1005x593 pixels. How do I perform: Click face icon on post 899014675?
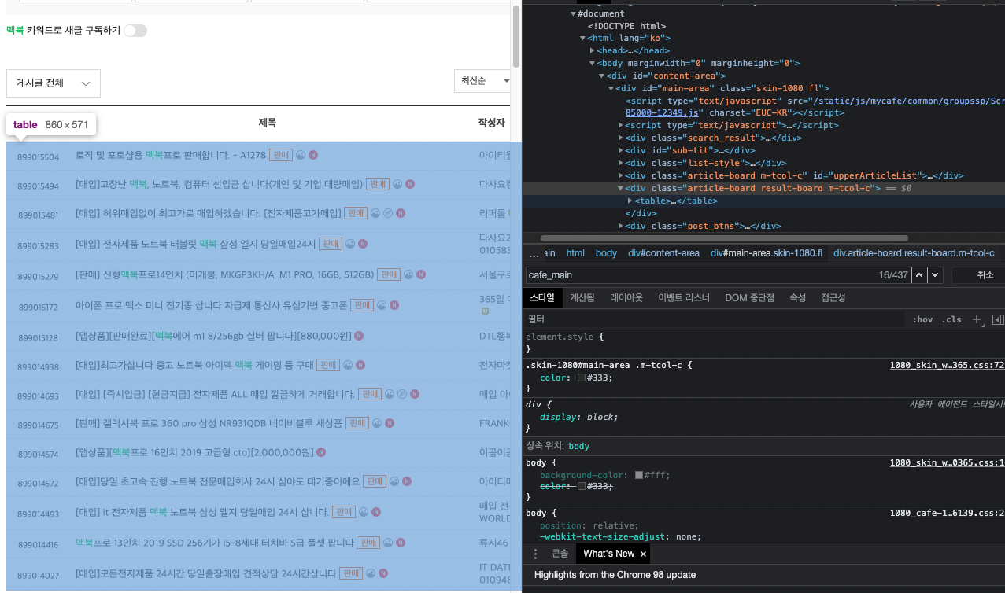tap(377, 423)
